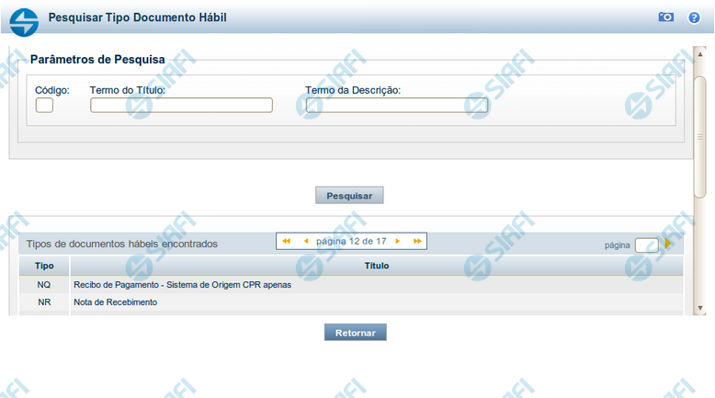Go to first page of results
Image resolution: width=715 pixels, height=398 pixels.
point(286,241)
